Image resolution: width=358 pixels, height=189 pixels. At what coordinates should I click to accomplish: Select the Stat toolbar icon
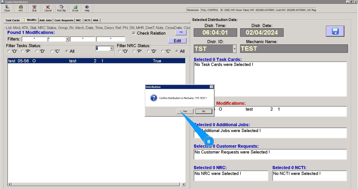pyautogui.click(x=34, y=8)
